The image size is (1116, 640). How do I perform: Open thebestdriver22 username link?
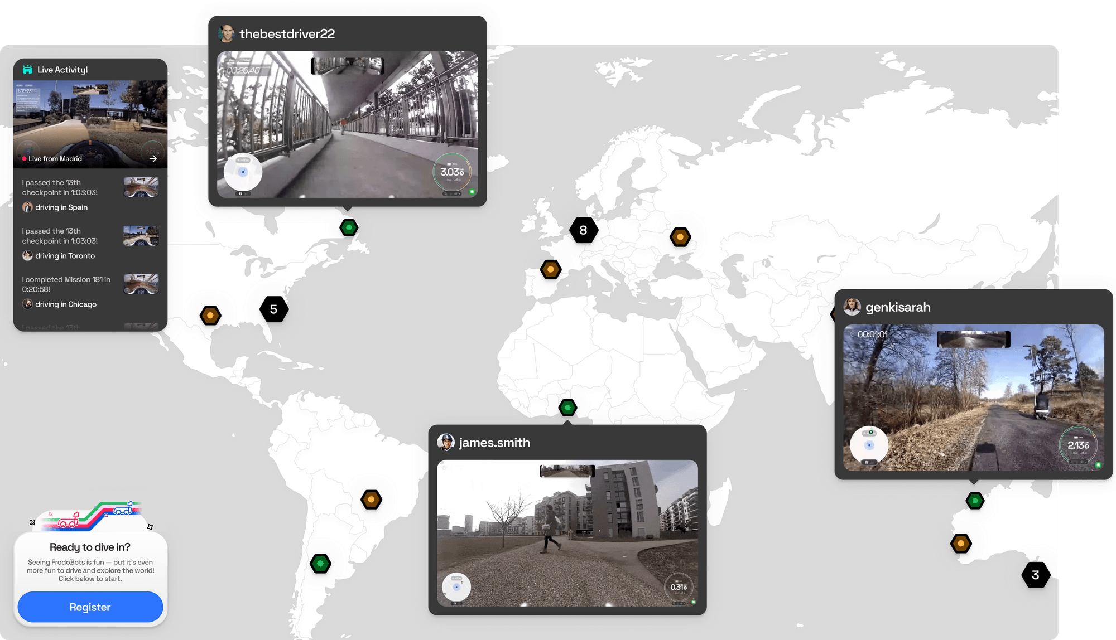click(287, 34)
